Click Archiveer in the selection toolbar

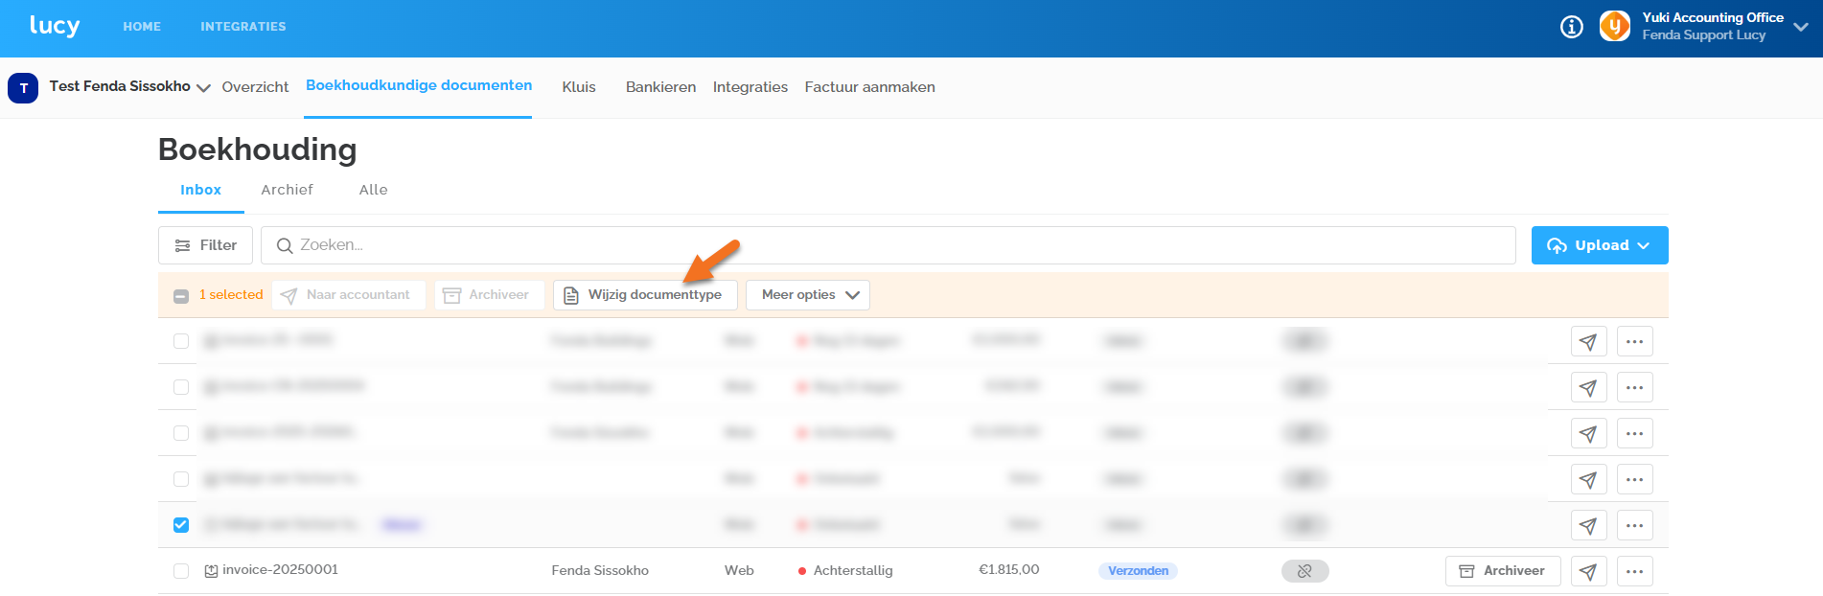pyautogui.click(x=489, y=295)
